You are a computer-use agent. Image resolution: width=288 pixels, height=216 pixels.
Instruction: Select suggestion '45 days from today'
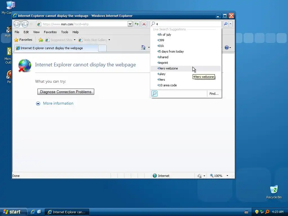pos(186,51)
